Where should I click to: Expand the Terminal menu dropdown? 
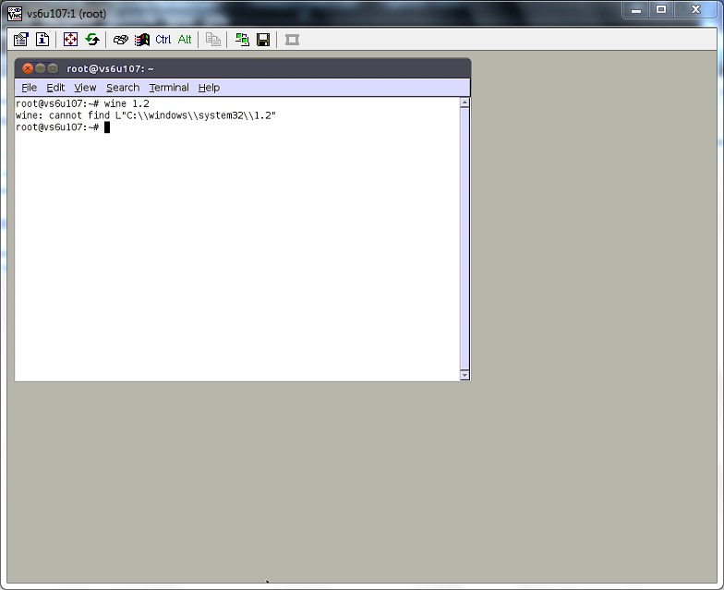pos(169,88)
